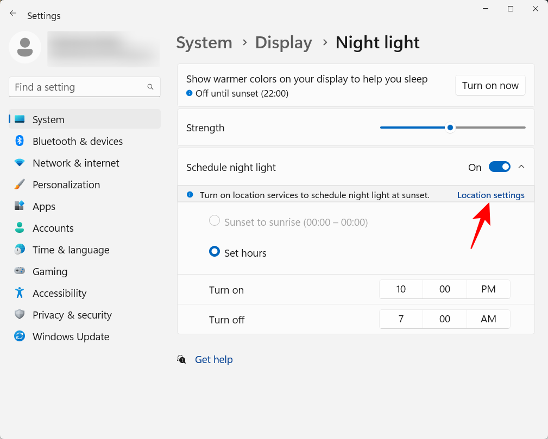Toggle Schedule night light off
Image resolution: width=548 pixels, height=439 pixels.
tap(499, 167)
